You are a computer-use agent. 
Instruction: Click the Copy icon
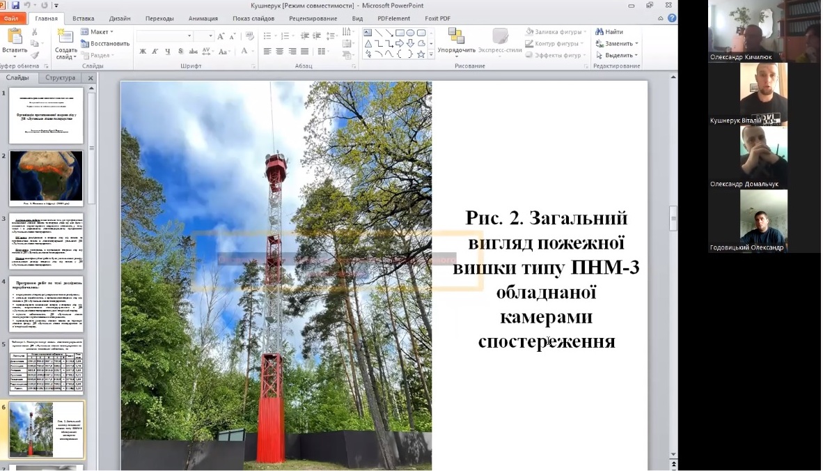[x=35, y=43]
